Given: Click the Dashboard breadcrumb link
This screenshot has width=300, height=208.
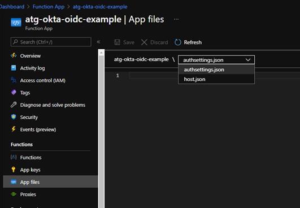Looking at the screenshot, I should click(12, 7).
